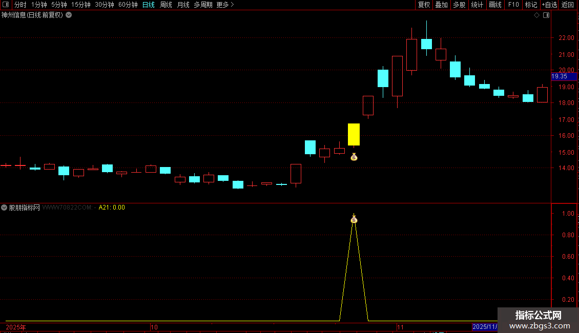579x333 pixels.
Task: Expand the 更多 periods menu
Action: coord(225,5)
